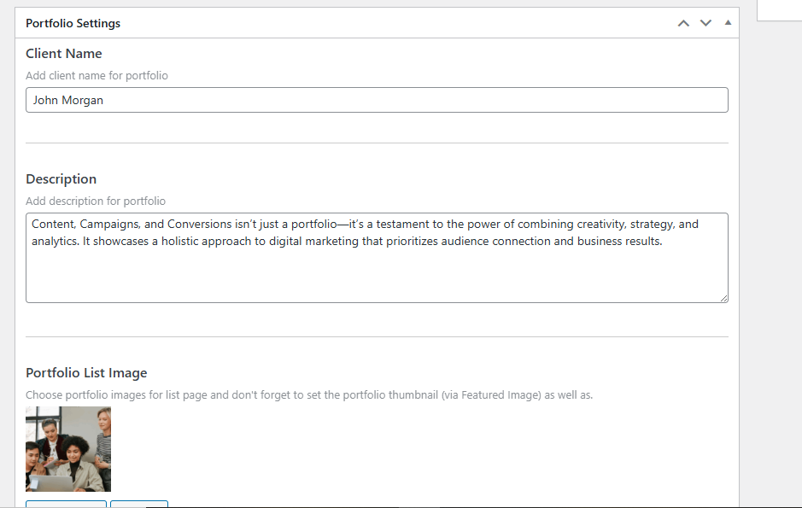Click the name 'John Morgan' text
The height and width of the screenshot is (508, 802).
[68, 101]
